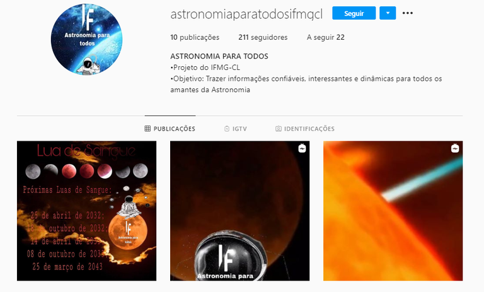Open the dark red moon IGTV post
Screen dimensions: 484x292
(x=240, y=211)
